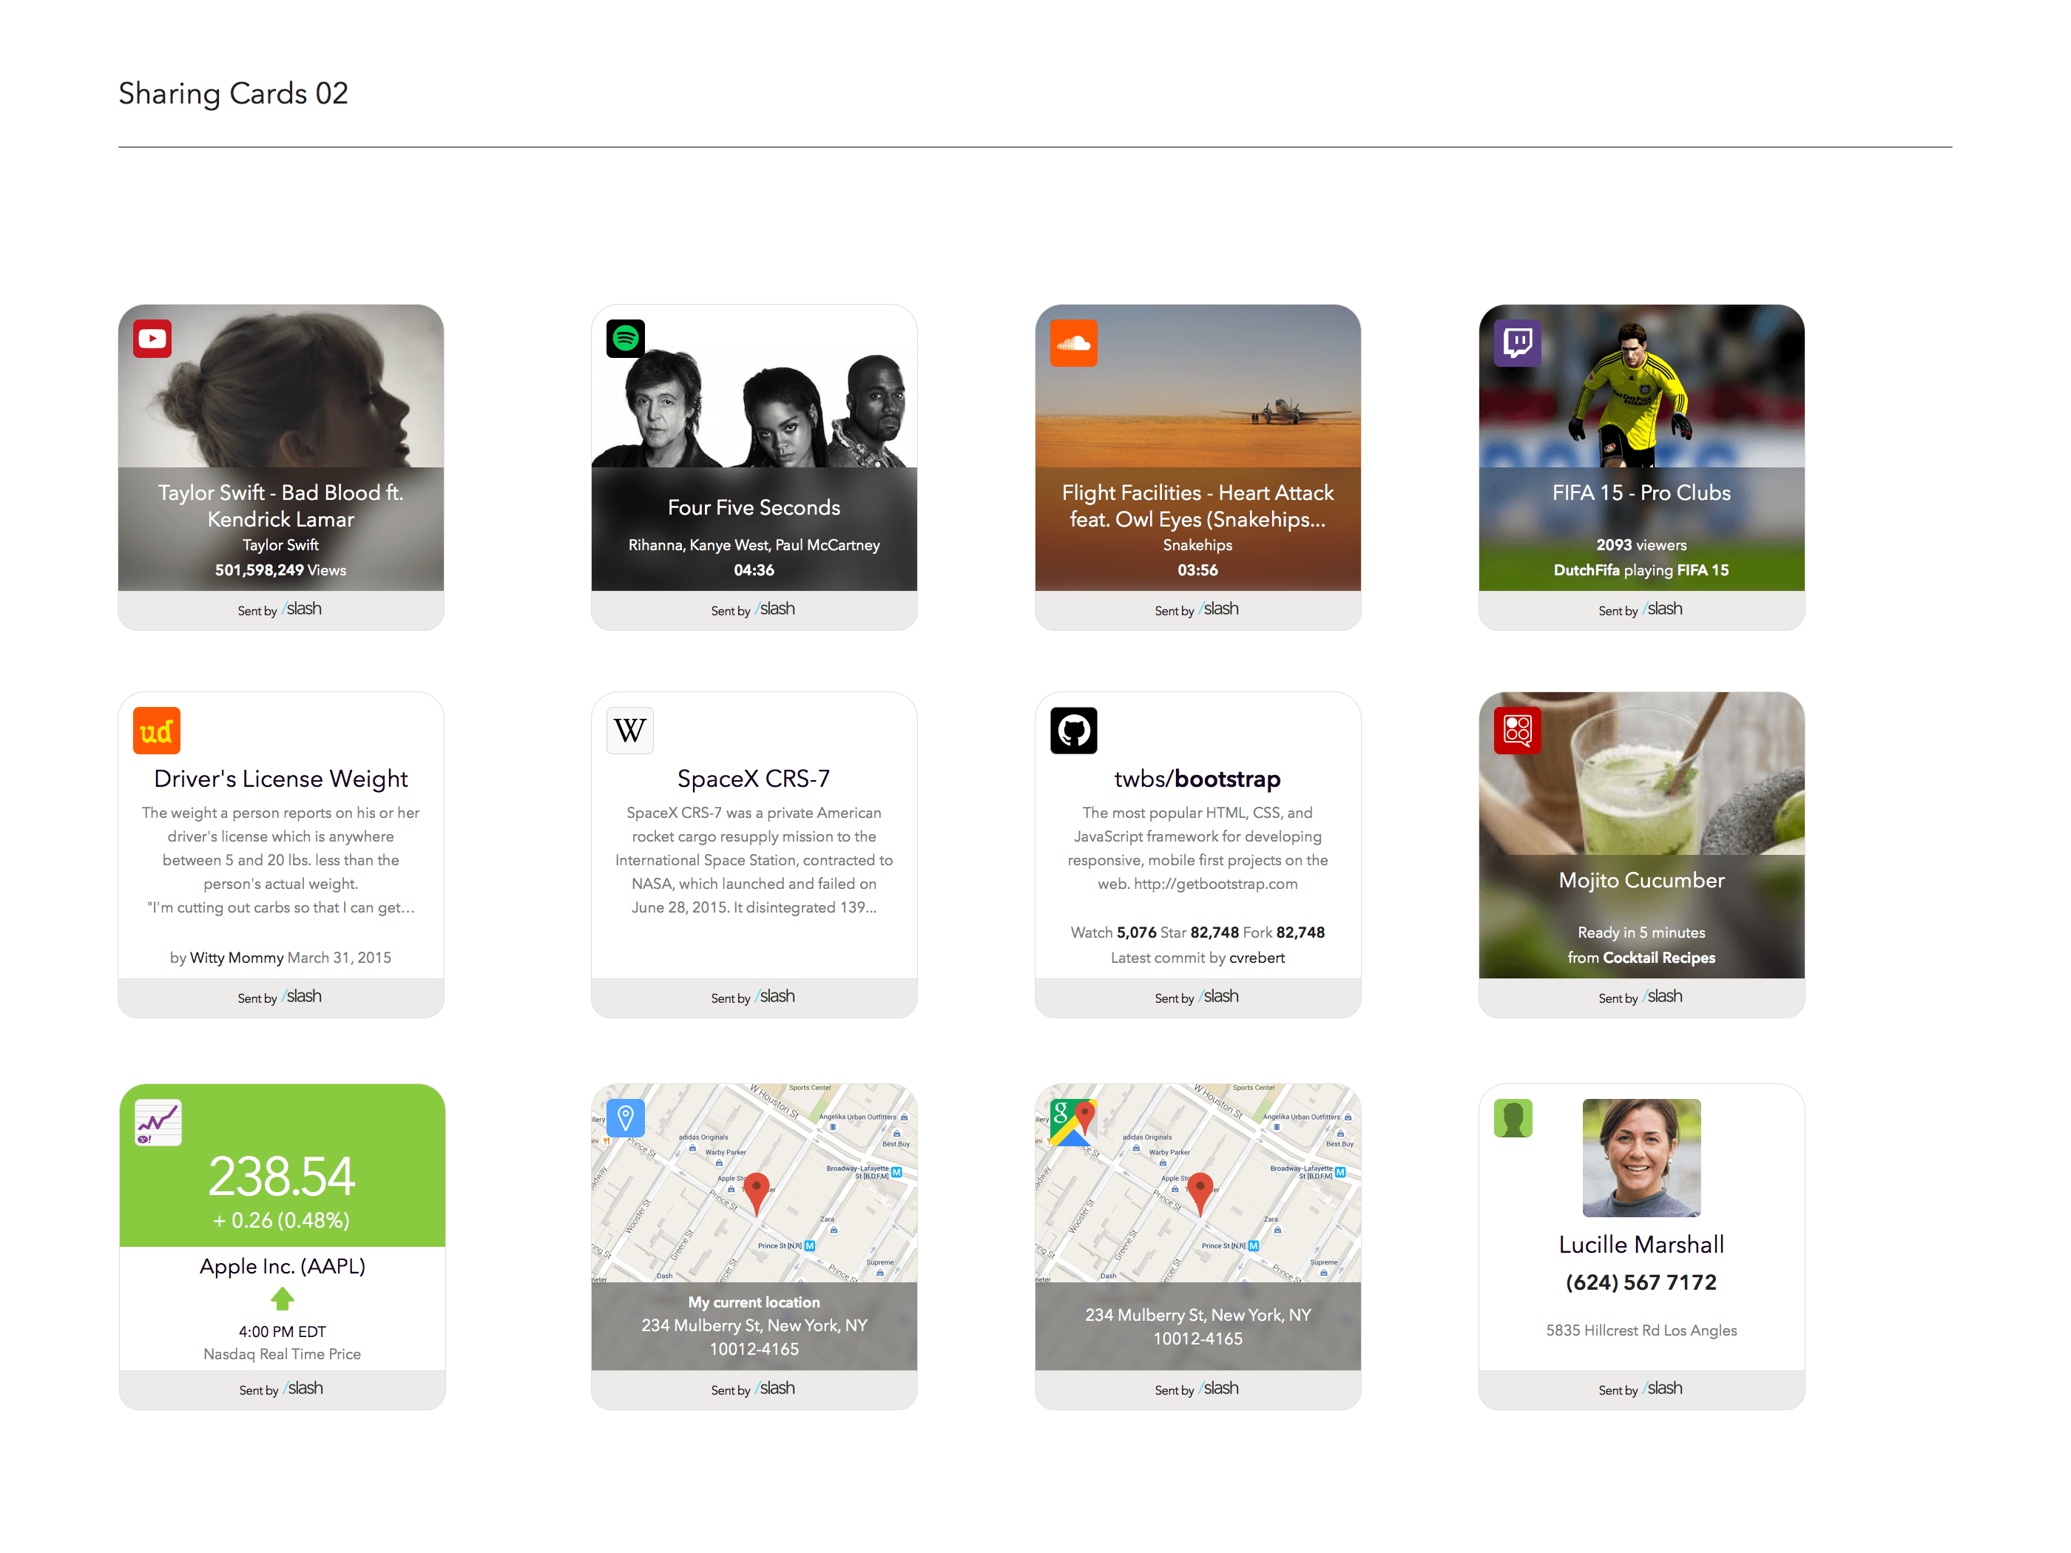Click Lucille Marshall's profile photo
2071x1553 pixels.
pyautogui.click(x=1641, y=1158)
